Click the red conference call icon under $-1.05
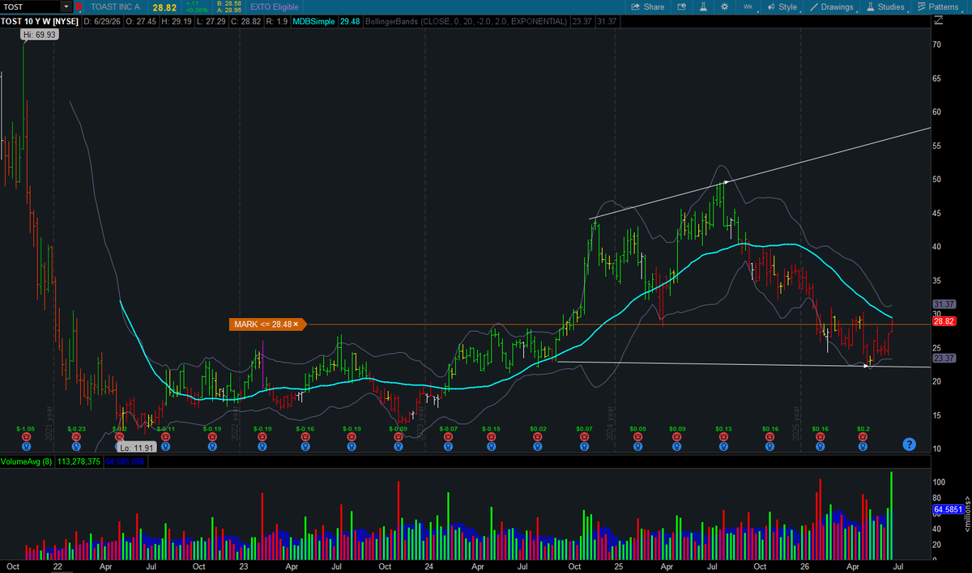 pos(26,437)
